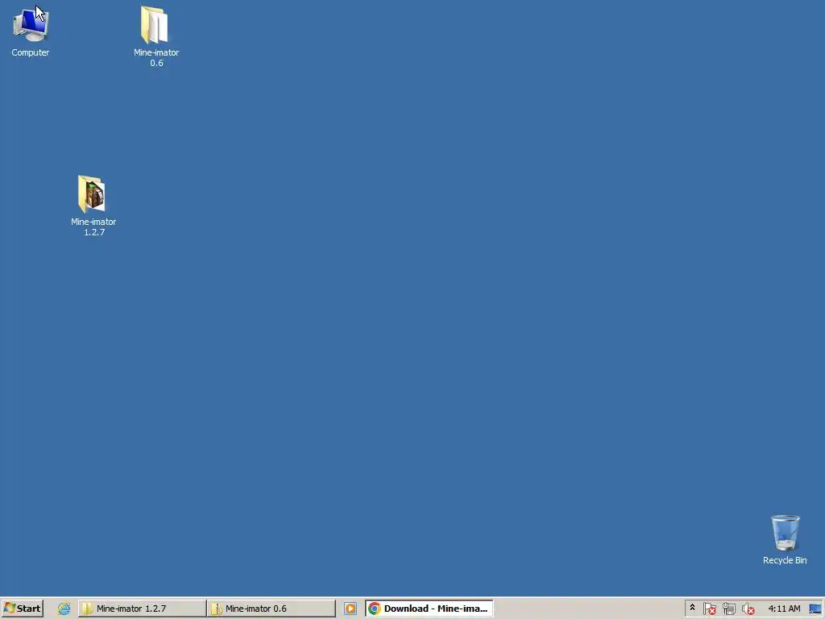Launch Internet Explorer from quick launch

pyautogui.click(x=64, y=609)
